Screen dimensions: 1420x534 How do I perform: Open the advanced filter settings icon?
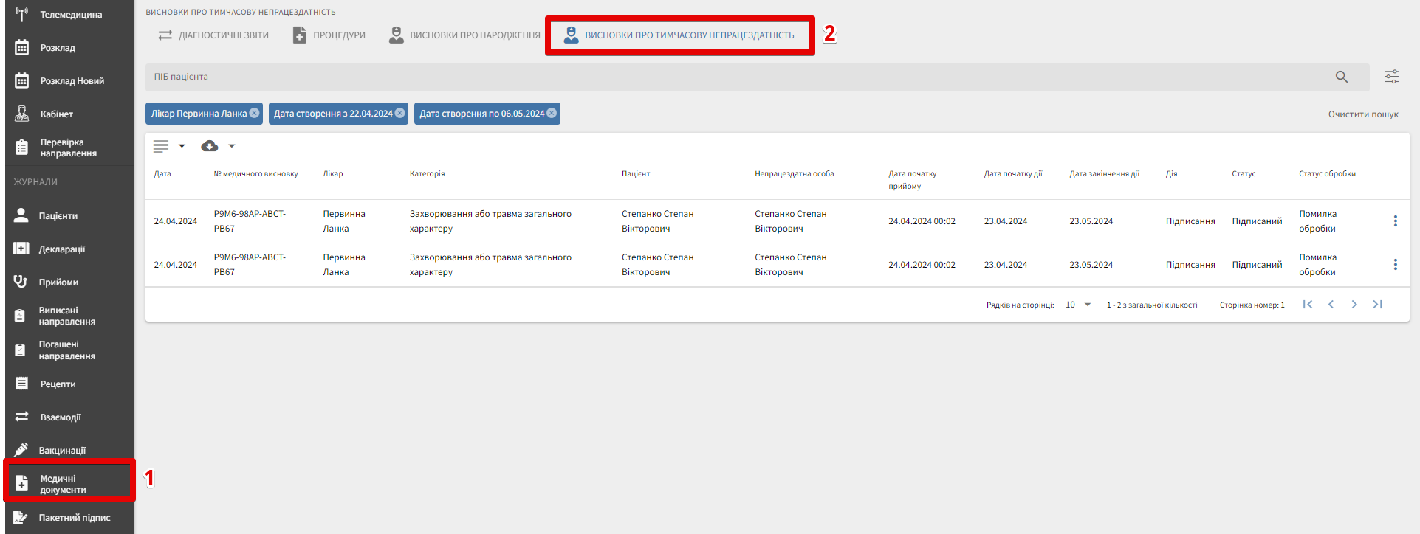pos(1391,77)
